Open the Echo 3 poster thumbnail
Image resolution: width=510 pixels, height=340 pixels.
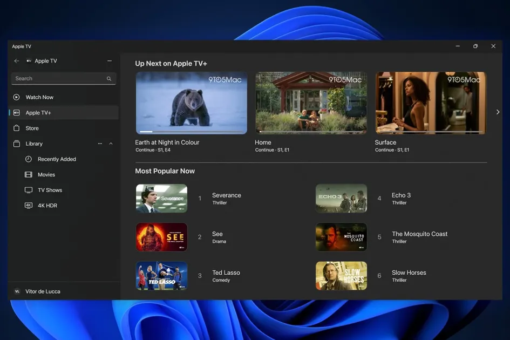[x=341, y=199]
